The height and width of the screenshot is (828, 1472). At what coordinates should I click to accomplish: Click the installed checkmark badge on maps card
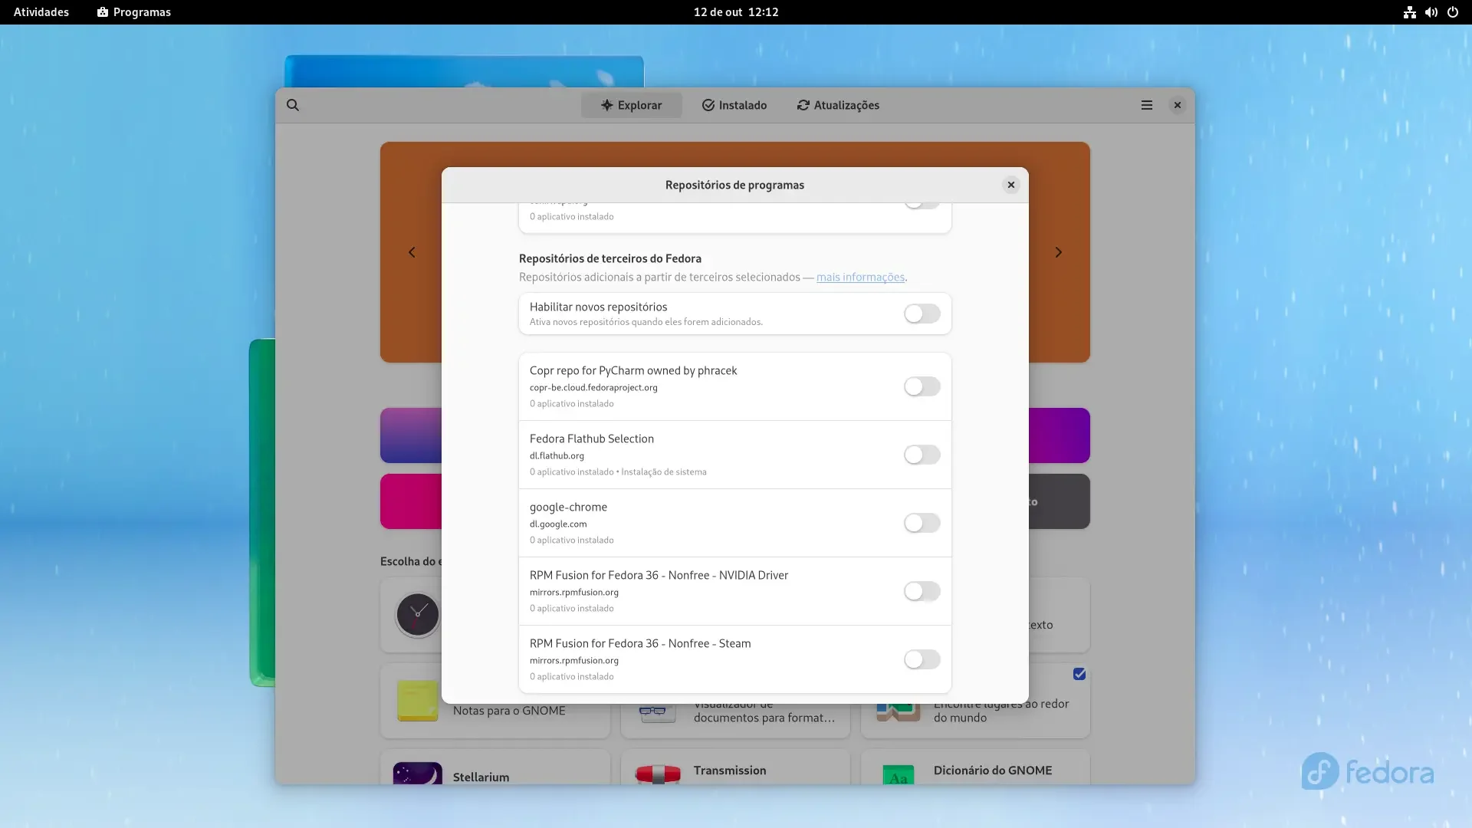tap(1079, 674)
